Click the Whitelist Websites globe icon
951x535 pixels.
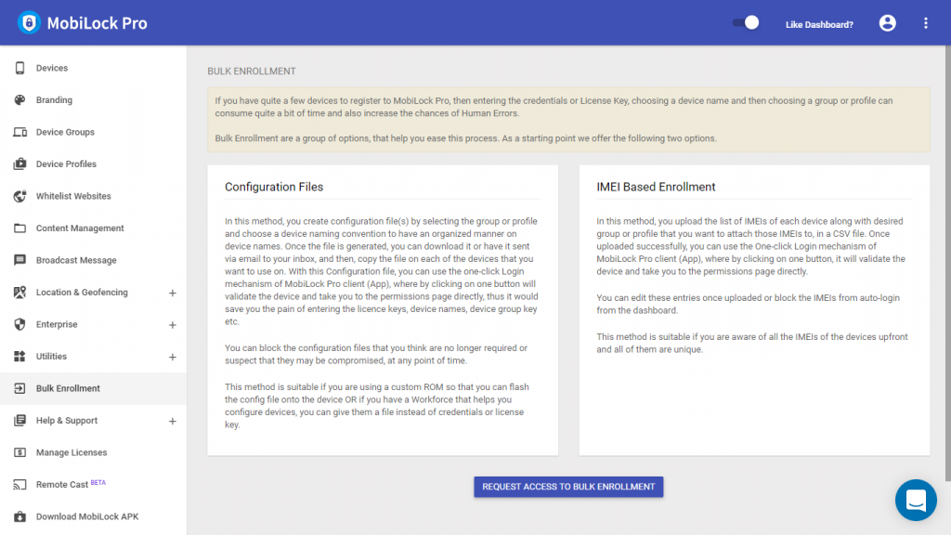coord(20,196)
